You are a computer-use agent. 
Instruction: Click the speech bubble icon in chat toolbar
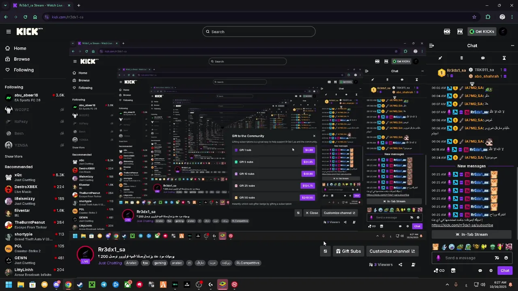(483, 58)
